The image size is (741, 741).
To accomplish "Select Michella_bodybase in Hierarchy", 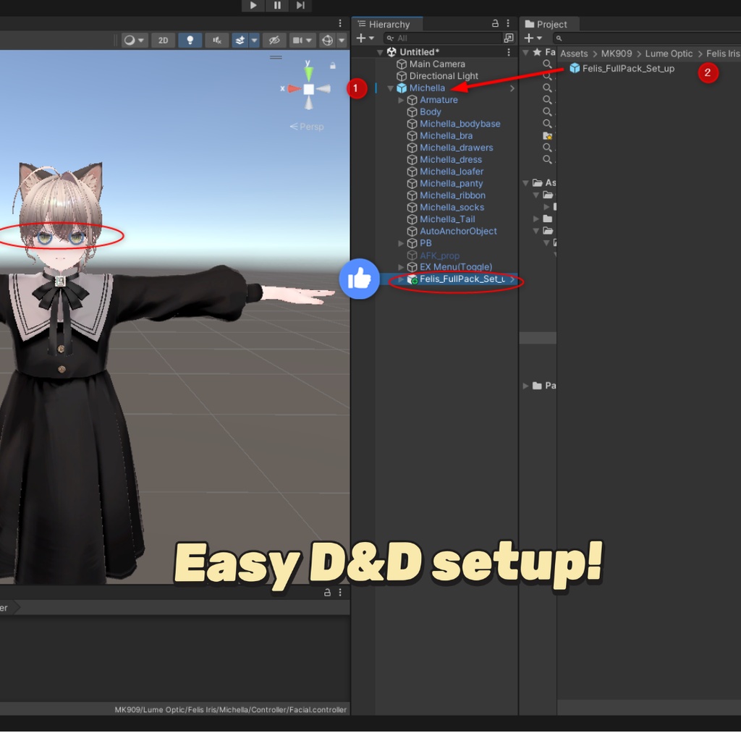I will click(x=460, y=124).
